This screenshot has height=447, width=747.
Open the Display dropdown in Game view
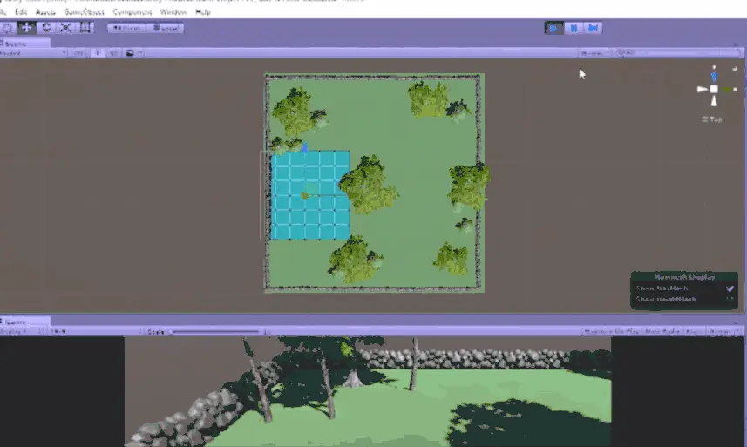click(22, 331)
